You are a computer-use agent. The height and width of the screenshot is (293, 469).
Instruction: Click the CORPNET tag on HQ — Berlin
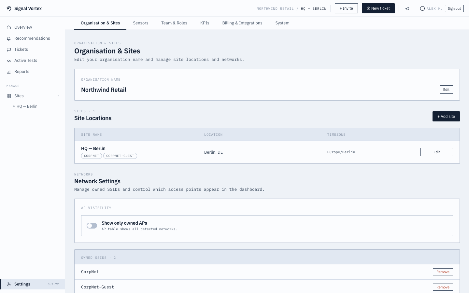coord(92,156)
